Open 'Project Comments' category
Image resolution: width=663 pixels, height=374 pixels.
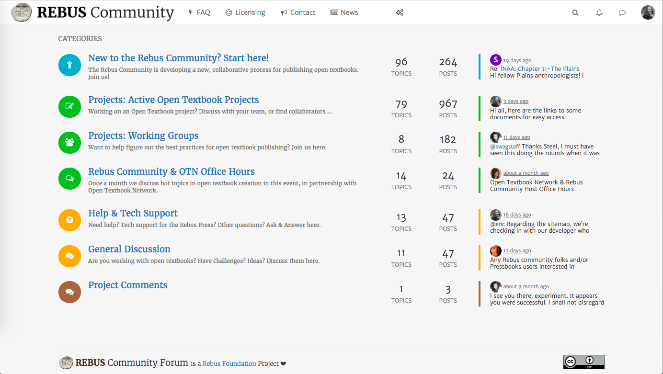click(128, 285)
